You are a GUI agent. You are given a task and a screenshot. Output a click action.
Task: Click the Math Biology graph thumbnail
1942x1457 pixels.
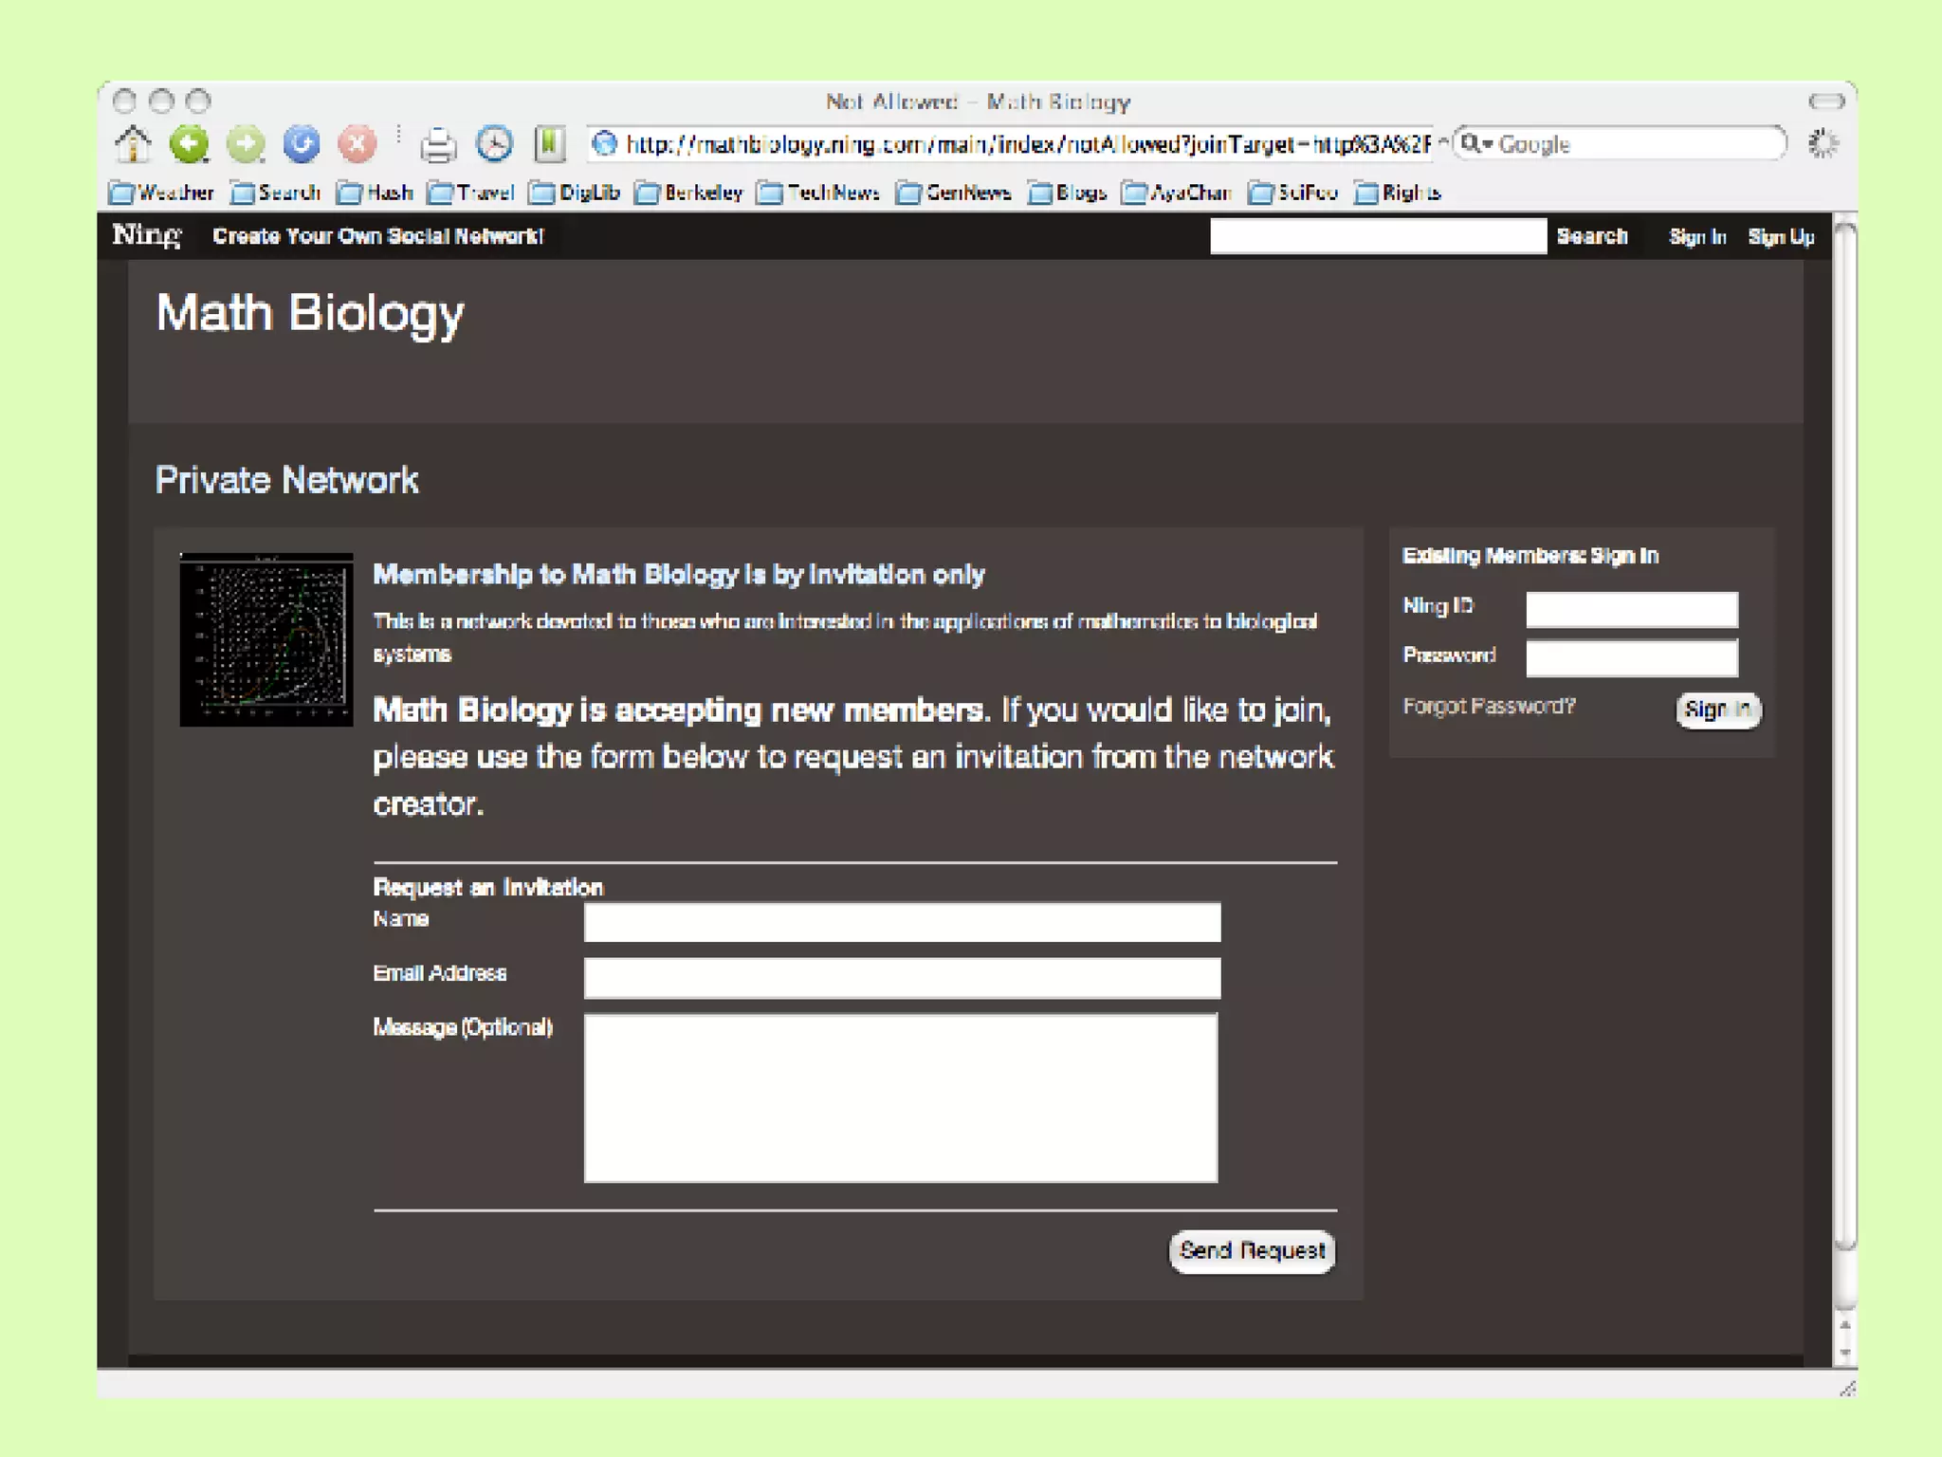click(266, 640)
